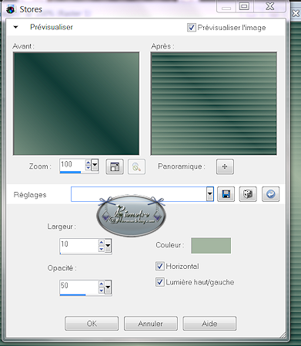301x346 pixels.
Task: Open the Zoom slider dropdown arrow
Action: (x=95, y=165)
